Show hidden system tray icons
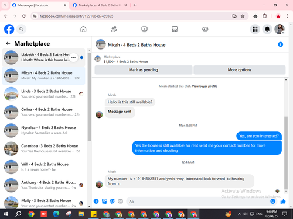This screenshot has width=293, height=219. [x=239, y=214]
